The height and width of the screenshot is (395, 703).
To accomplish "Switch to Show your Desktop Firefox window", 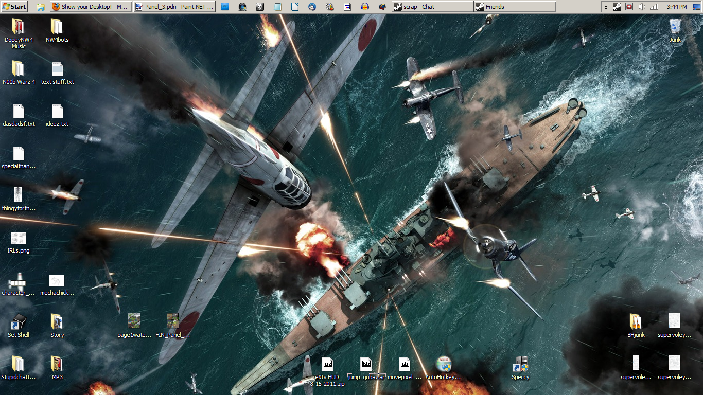I will pos(91,7).
